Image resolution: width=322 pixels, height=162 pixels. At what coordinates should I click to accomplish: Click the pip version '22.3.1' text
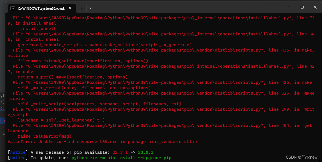coord(120,152)
